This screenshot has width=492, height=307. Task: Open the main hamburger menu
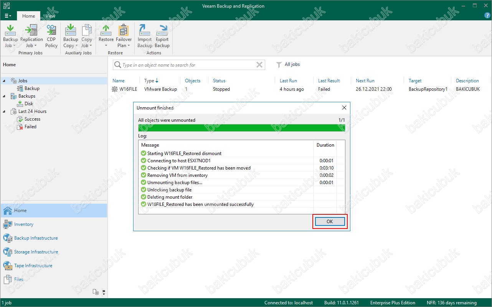pos(8,16)
